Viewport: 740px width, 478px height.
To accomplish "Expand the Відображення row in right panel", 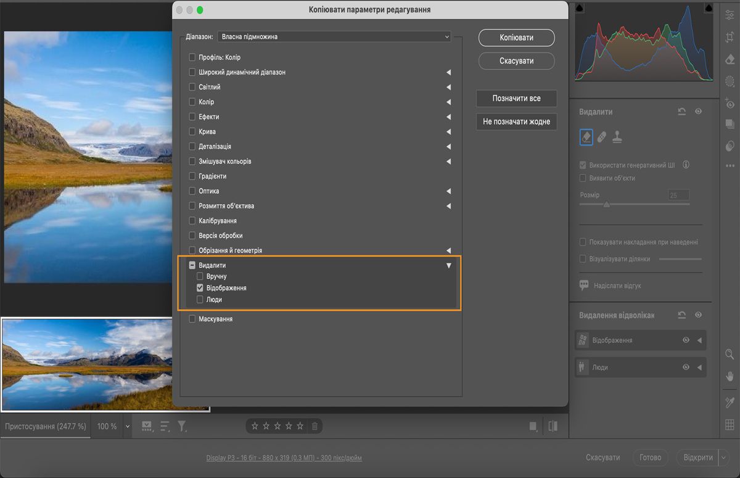I will coord(699,340).
